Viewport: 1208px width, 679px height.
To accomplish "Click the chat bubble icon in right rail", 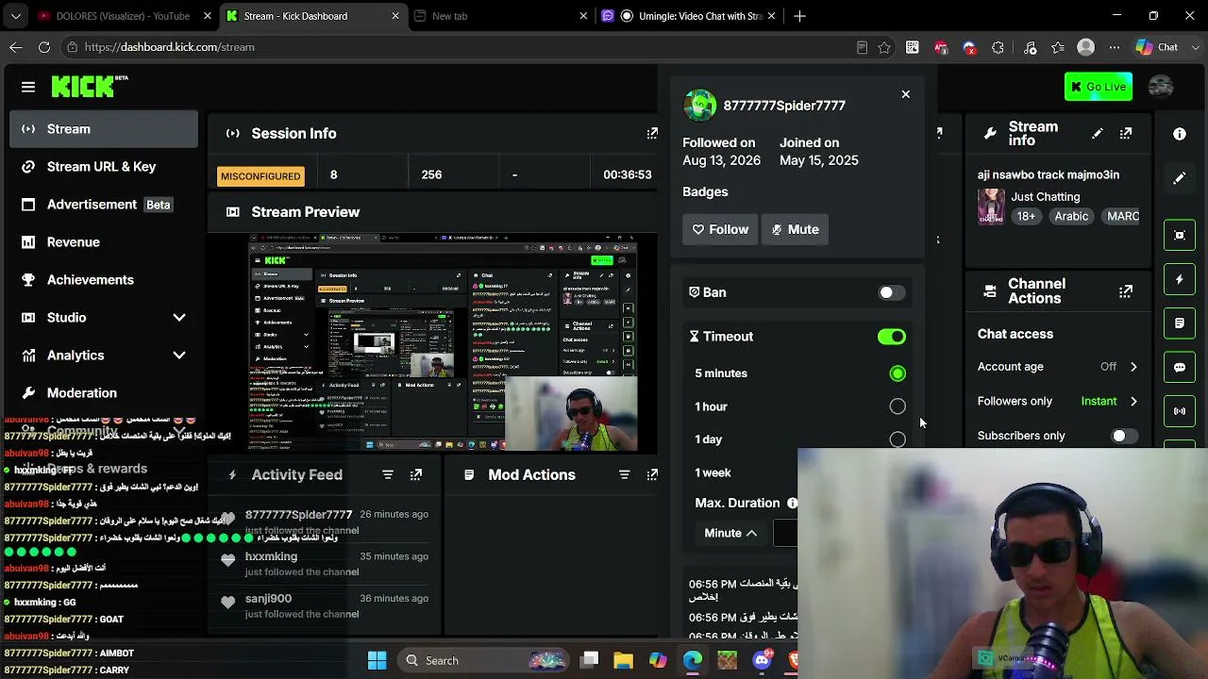I will pyautogui.click(x=1180, y=367).
